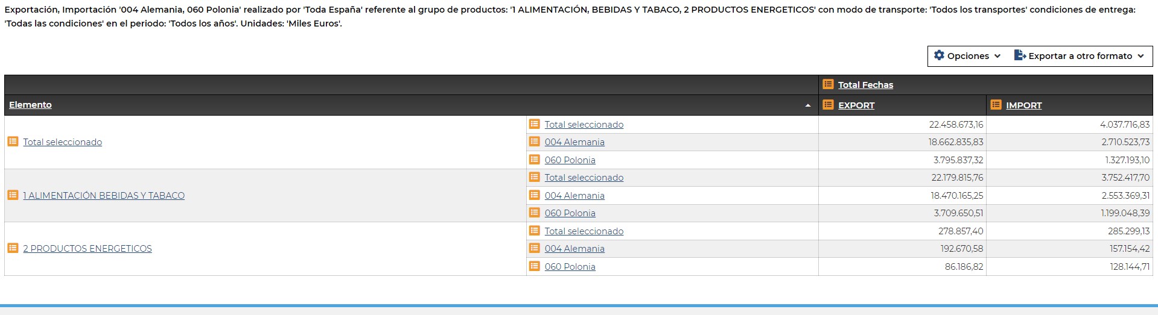Click 060 Polonia under PRODUCTOS ENERGETICOS
The width and height of the screenshot is (1158, 315).
click(570, 267)
